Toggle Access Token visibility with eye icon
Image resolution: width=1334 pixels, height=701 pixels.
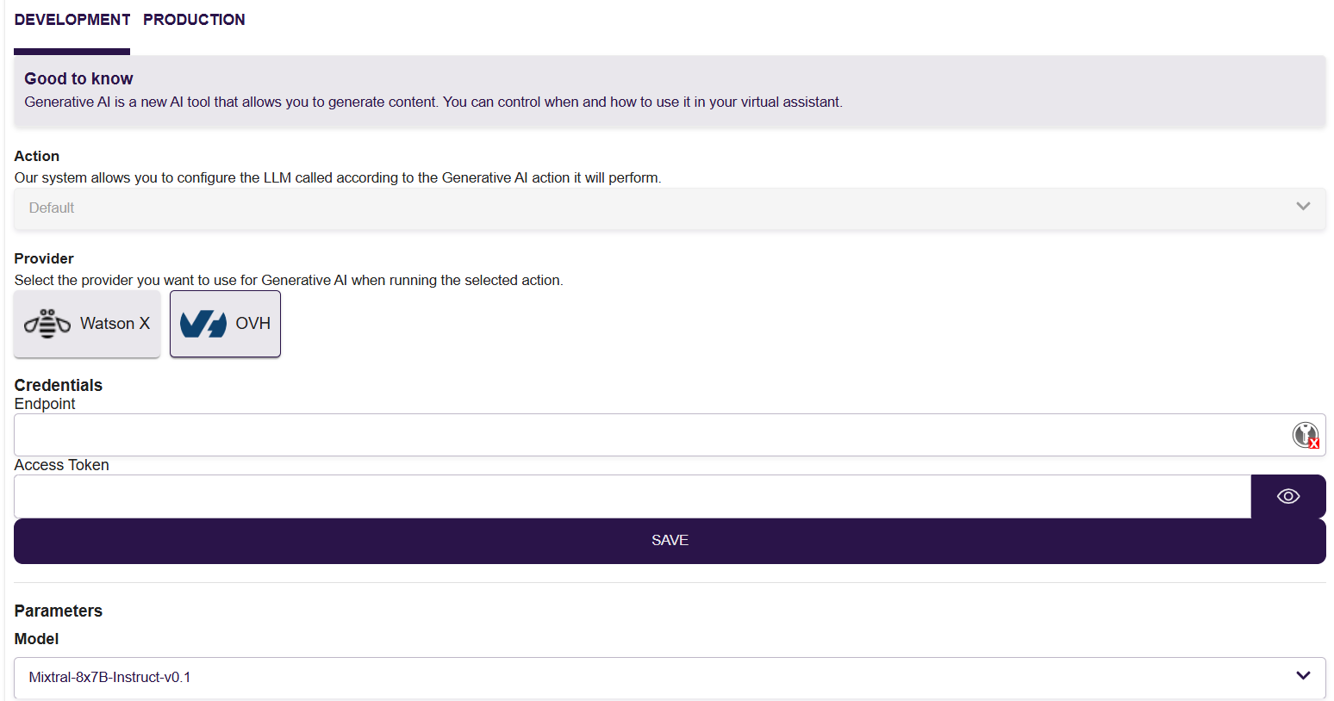tap(1288, 496)
